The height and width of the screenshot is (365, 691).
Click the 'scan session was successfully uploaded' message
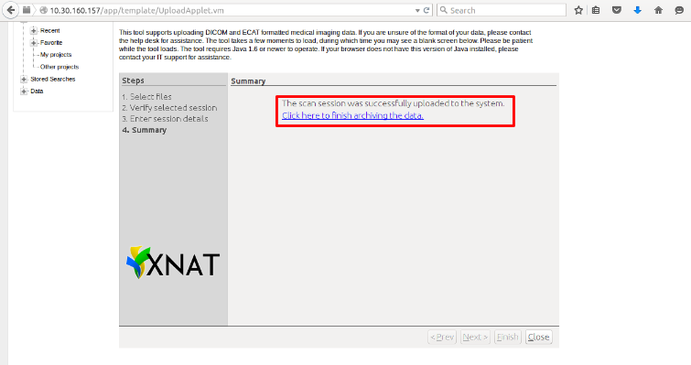coord(394,103)
